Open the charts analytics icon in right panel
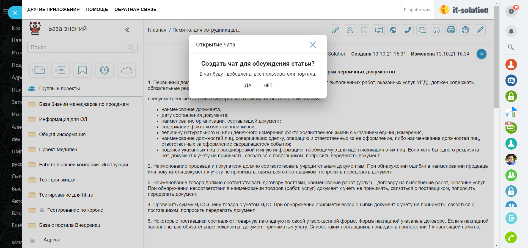This screenshot has height=248, width=528. pos(511,112)
